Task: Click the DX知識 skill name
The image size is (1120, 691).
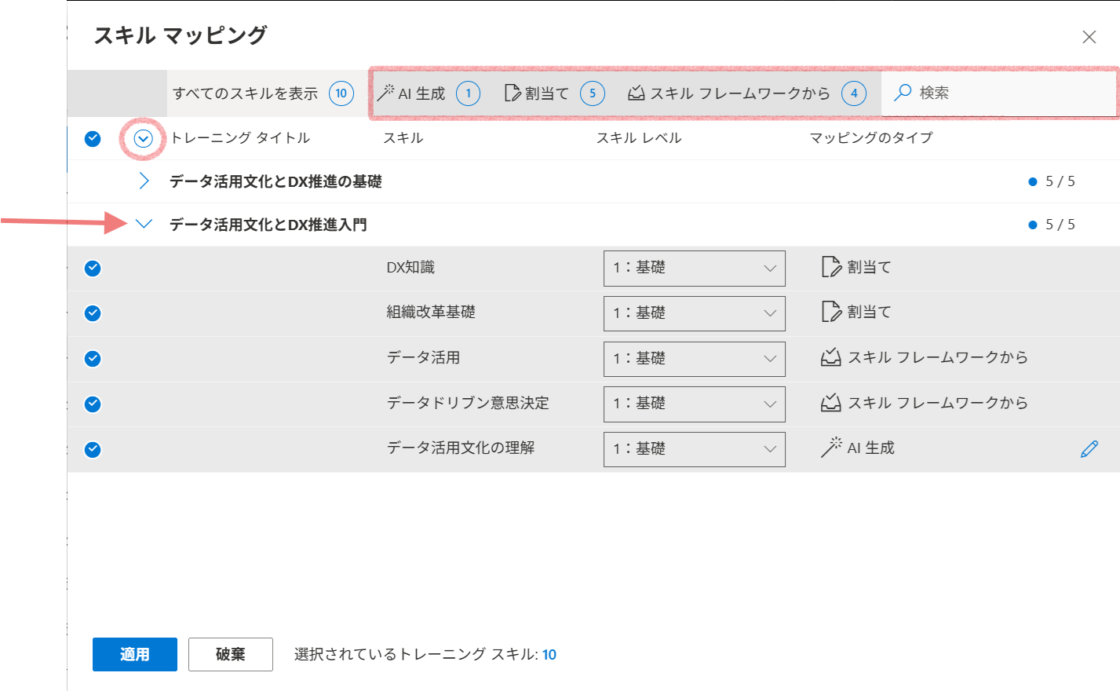Action: coord(410,268)
